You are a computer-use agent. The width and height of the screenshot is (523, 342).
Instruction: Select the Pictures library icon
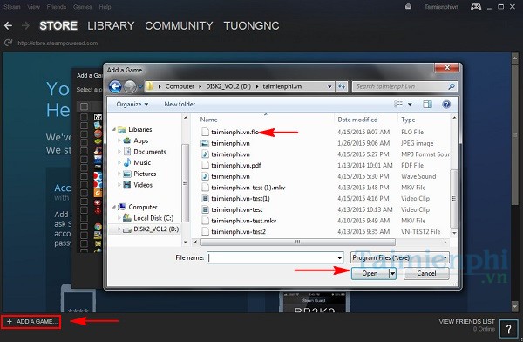pyautogui.click(x=127, y=174)
